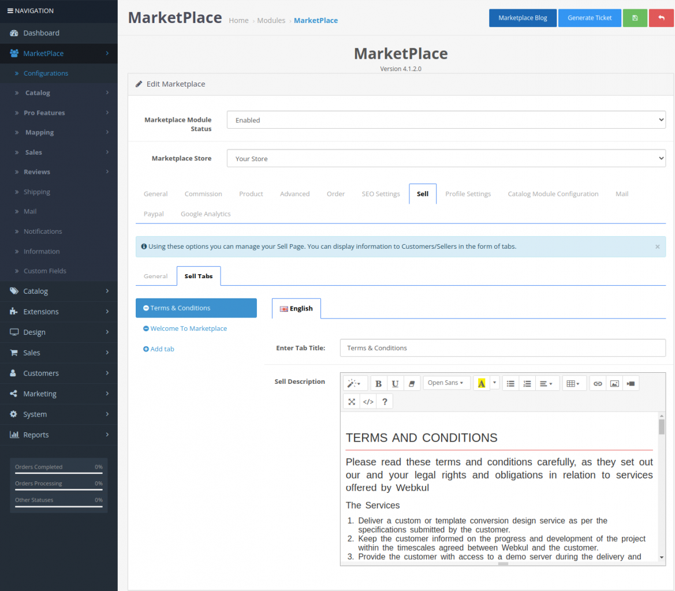The height and width of the screenshot is (591, 675).
Task: Open the font color dropdown arrow
Action: tap(495, 383)
